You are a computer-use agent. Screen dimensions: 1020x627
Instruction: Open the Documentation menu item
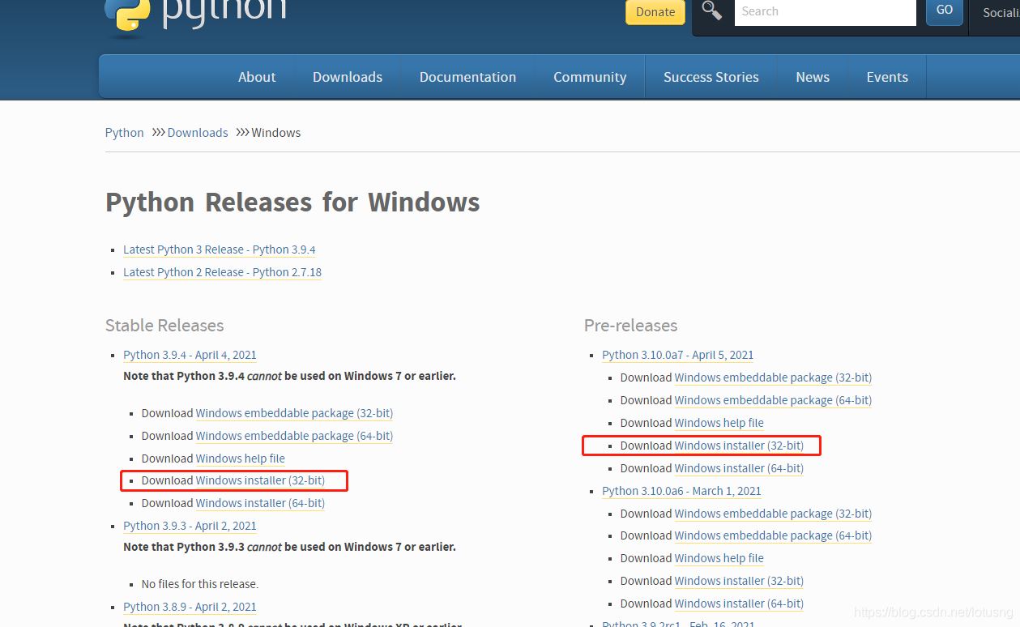[x=467, y=77]
